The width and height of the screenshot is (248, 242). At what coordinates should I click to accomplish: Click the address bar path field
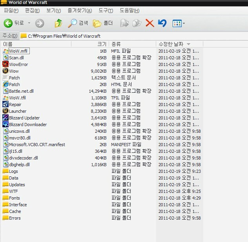coord(118,36)
